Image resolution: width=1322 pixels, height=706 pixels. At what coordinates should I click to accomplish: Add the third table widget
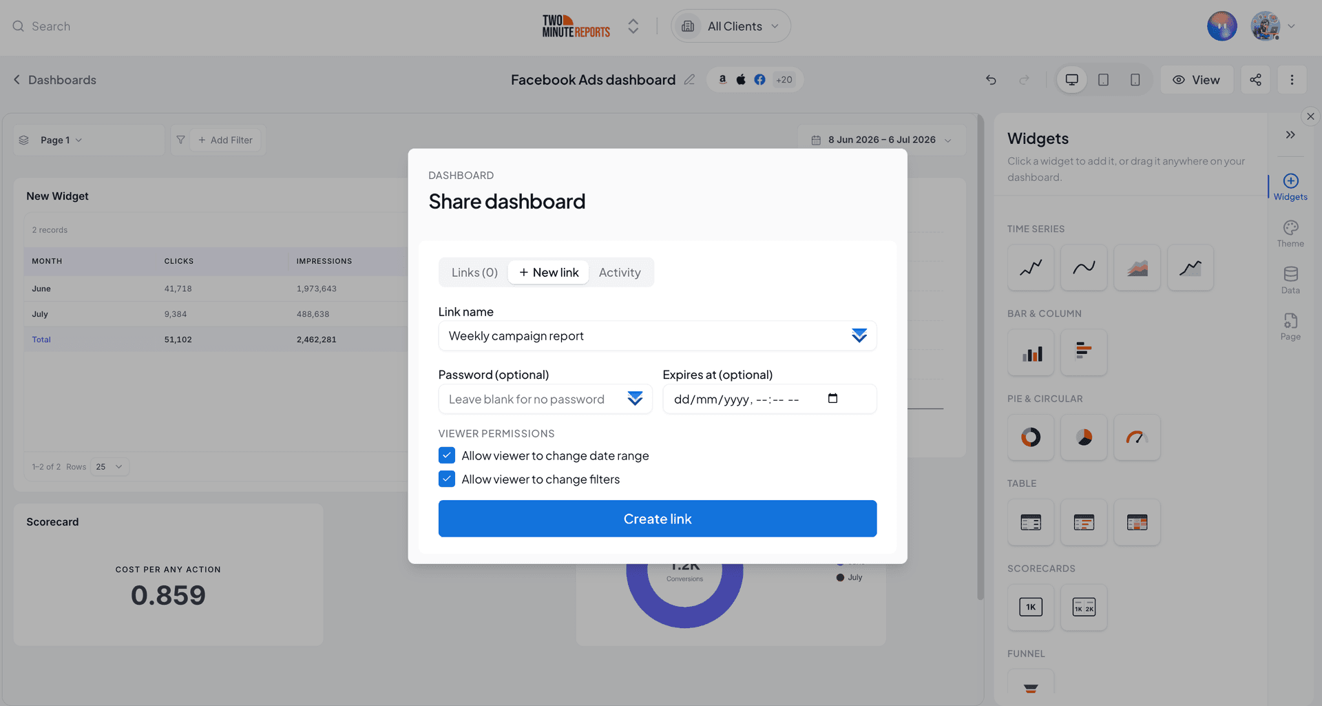1137,522
